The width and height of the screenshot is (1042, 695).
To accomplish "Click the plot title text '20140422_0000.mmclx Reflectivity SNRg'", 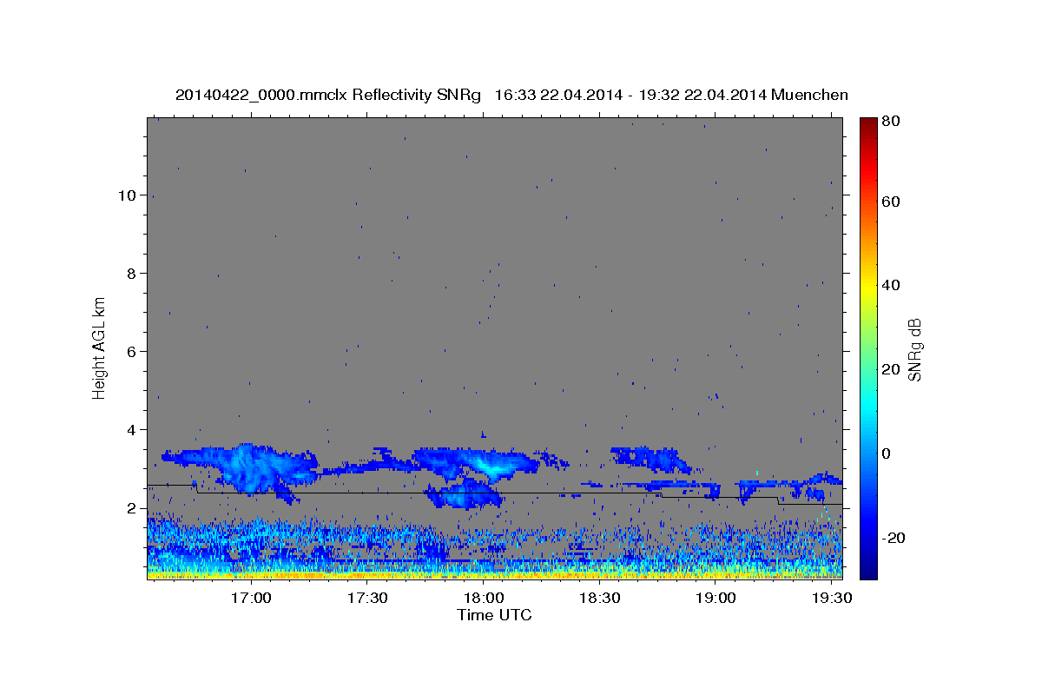I will pyautogui.click(x=327, y=95).
